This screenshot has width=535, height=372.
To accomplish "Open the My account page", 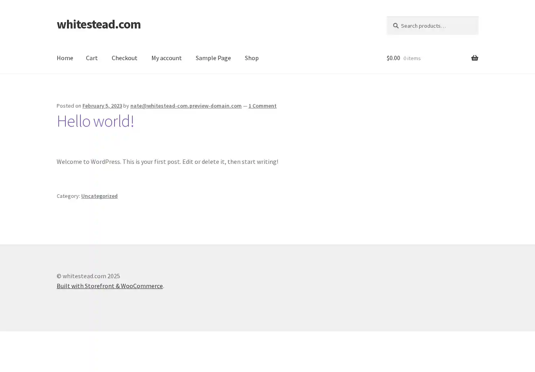I will (166, 58).
